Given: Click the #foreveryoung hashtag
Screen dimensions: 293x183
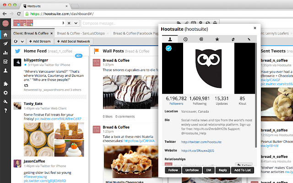Looking at the screenshot, I should tap(35, 177).
